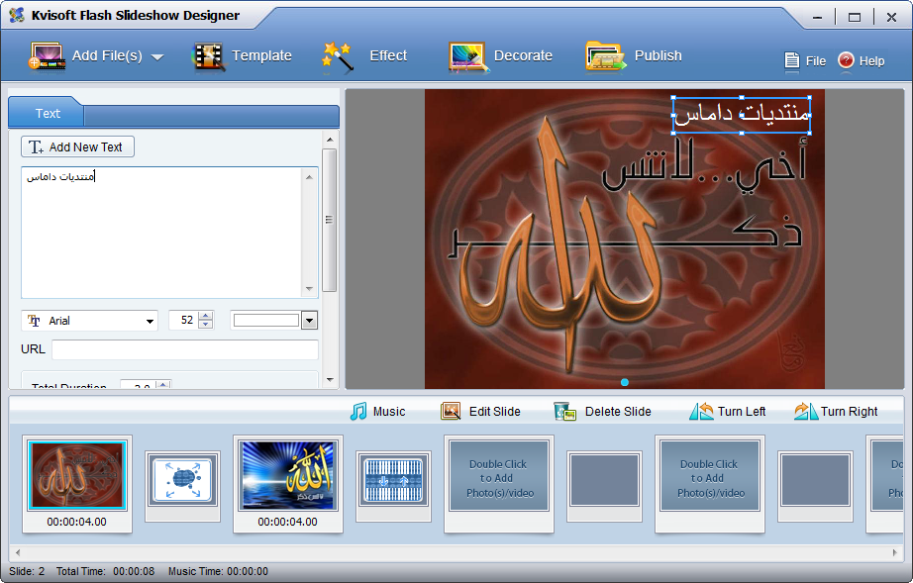
Task: Click the Music note icon
Action: pos(358,412)
